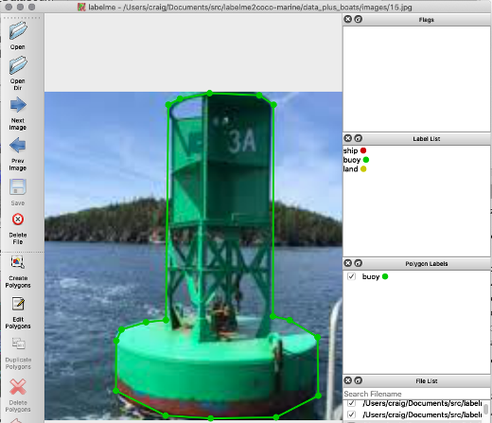Click the Delete Polygons red X

(18, 387)
